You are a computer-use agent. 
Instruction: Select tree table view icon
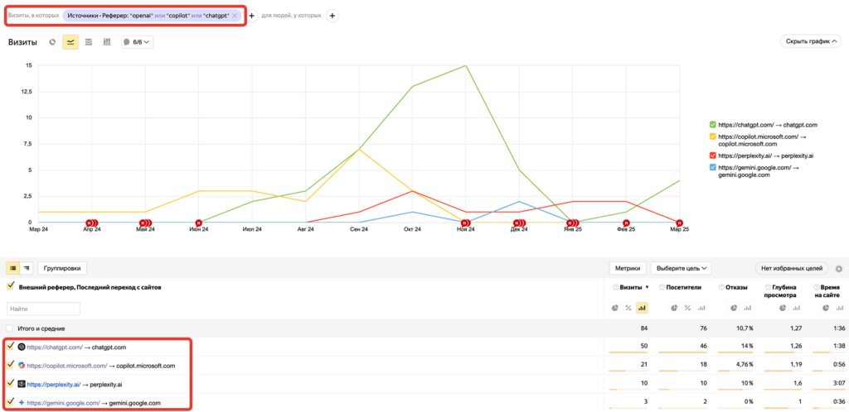(26, 268)
